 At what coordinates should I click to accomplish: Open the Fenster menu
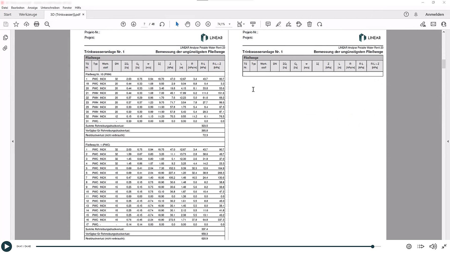click(67, 8)
